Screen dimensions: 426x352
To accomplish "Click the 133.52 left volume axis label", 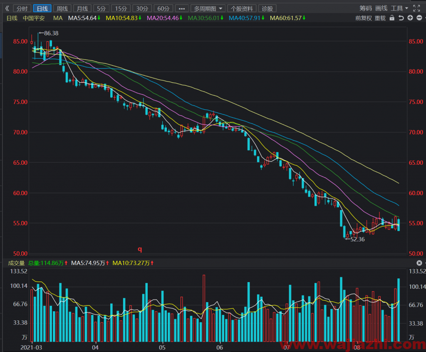I will [19, 271].
